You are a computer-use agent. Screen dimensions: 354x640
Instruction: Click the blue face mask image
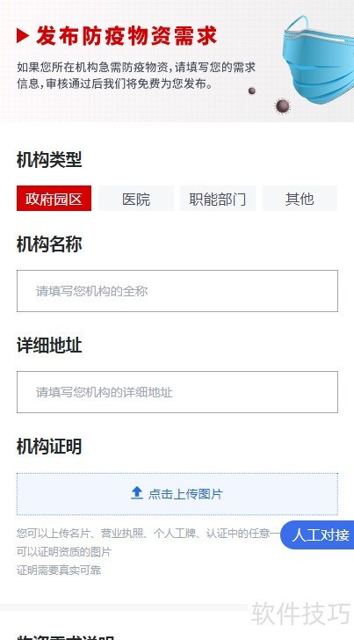(x=319, y=60)
